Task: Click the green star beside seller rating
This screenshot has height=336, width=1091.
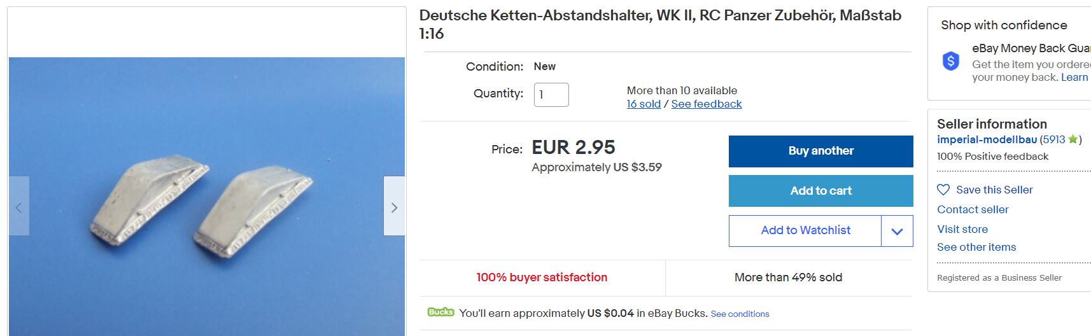Action: 1073,139
